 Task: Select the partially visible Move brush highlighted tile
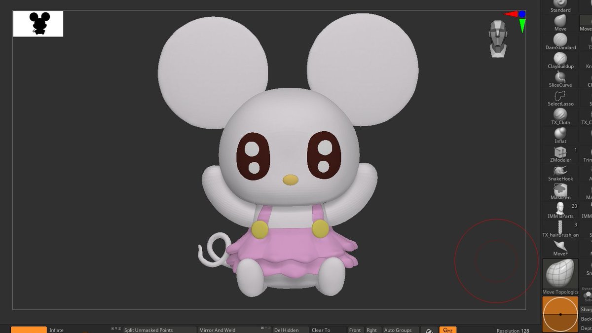(x=586, y=23)
